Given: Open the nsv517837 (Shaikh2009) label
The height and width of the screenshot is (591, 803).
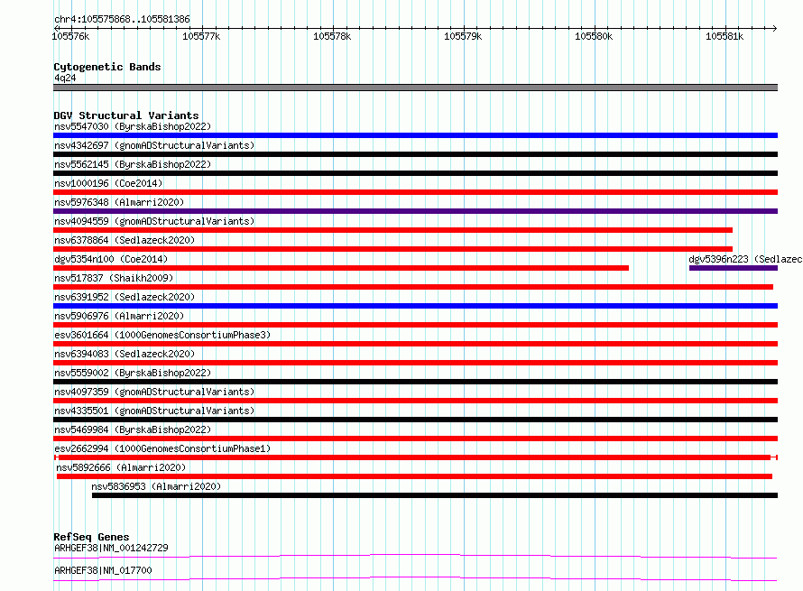Looking at the screenshot, I should click(114, 278).
